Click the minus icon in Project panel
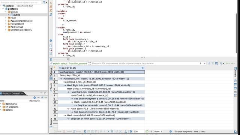 tap(38, 97)
